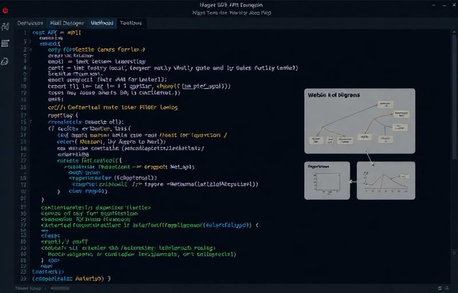Switch to the fourth, darkest editor tab
The width and height of the screenshot is (458, 293).
point(131,23)
